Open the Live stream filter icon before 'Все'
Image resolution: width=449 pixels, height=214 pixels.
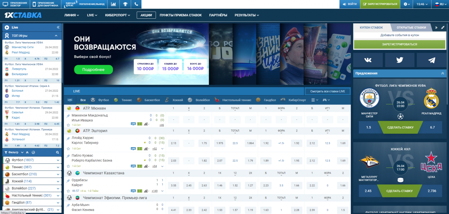tap(70, 100)
